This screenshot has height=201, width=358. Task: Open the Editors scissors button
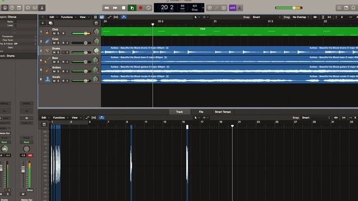(42, 8)
